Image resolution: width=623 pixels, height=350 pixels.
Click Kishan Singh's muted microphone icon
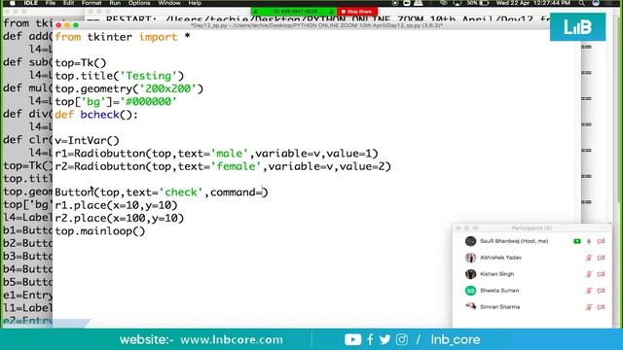[x=589, y=274]
